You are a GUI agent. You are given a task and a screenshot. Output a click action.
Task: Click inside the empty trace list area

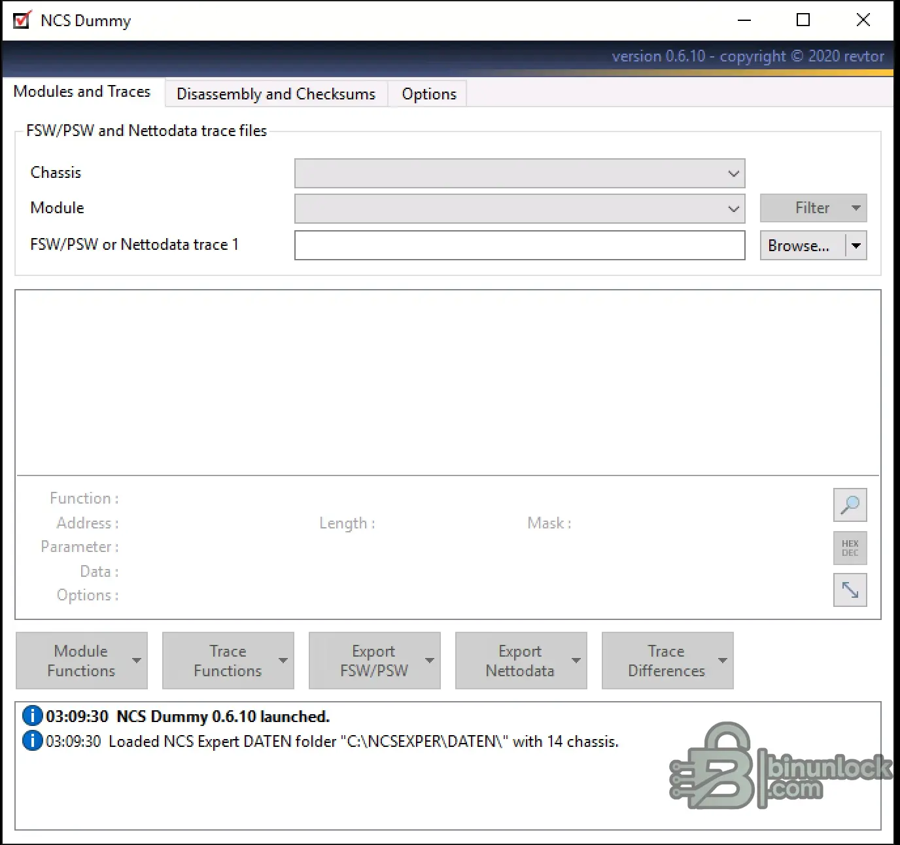(448, 383)
